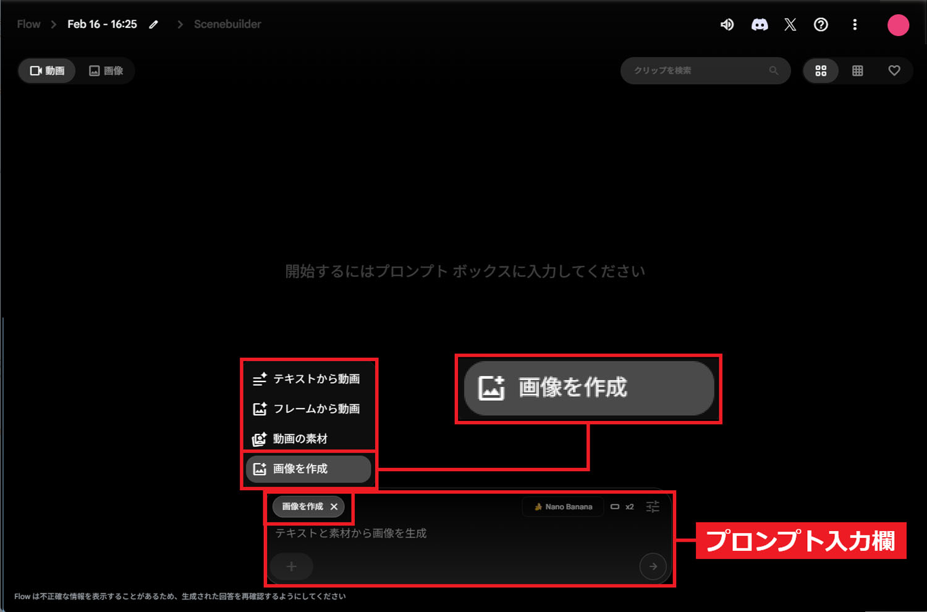This screenshot has height=612, width=927.
Task: Submit the prompt with the arrow icon
Action: [x=653, y=566]
